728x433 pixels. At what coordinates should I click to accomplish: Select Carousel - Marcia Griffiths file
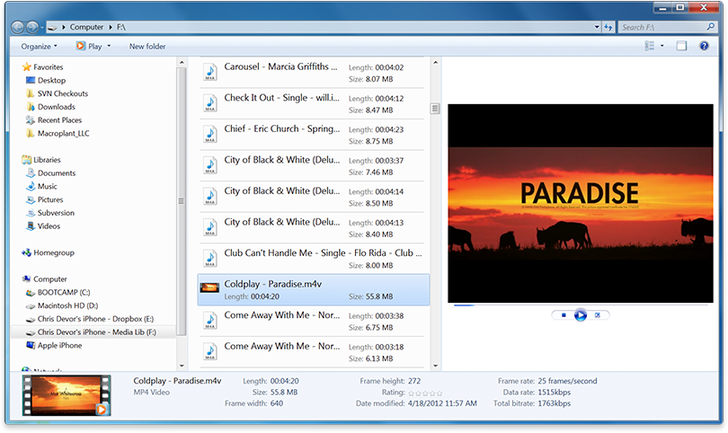312,73
